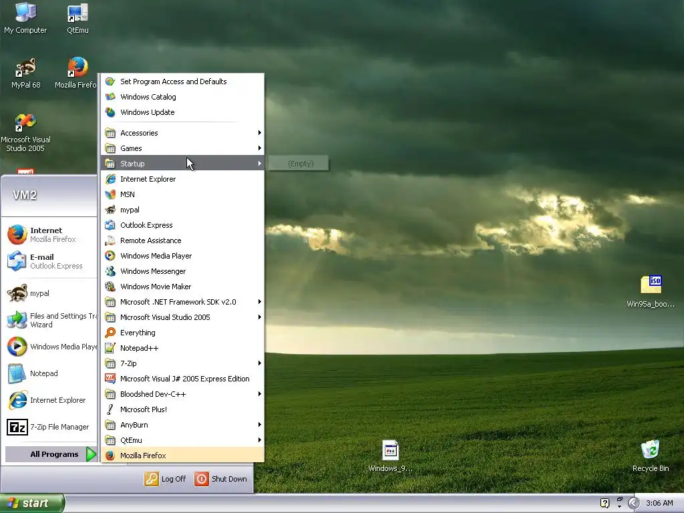Launch 7-Zip File Manager

tap(49, 427)
